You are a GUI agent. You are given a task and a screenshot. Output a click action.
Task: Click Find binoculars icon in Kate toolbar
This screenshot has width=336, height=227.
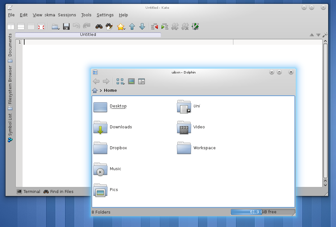click(x=99, y=26)
